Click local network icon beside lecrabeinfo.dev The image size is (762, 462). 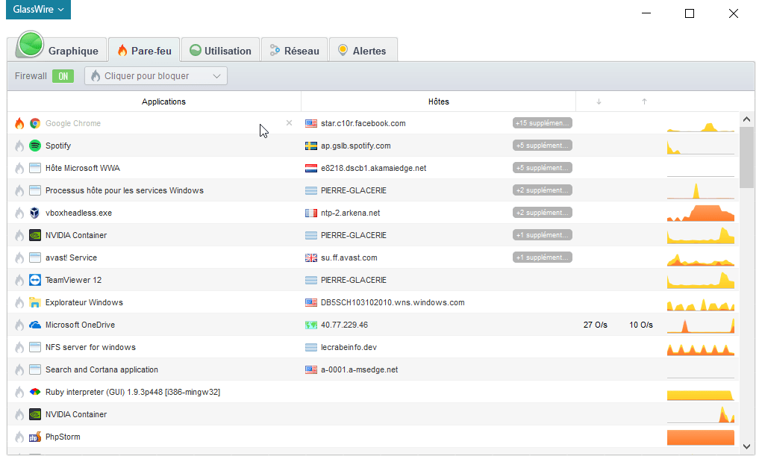click(311, 347)
